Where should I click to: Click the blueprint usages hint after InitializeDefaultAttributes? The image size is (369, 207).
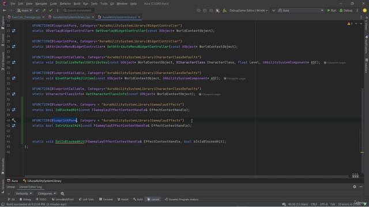pyautogui.click(x=334, y=63)
